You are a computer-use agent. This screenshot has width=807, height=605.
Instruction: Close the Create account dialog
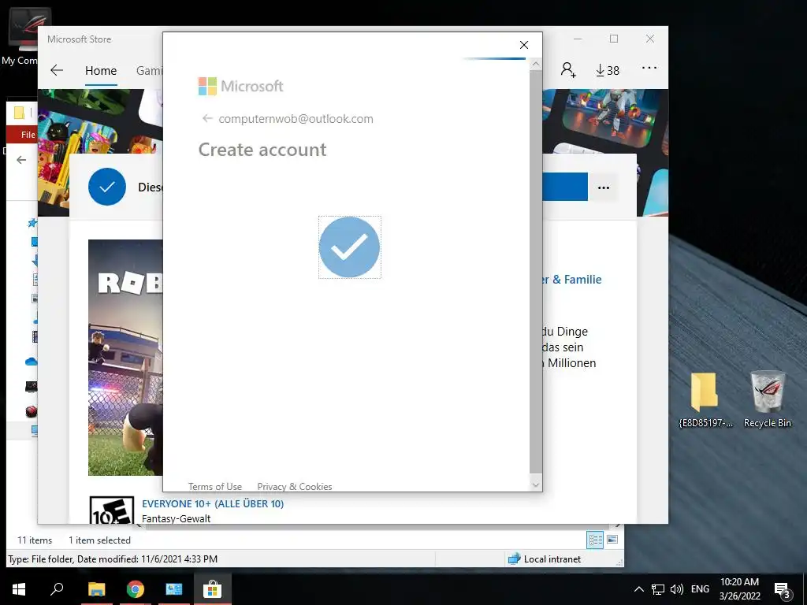[524, 45]
